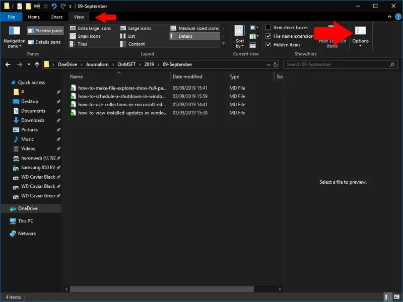Collapse the ribbon with chevron
403x302 pixels.
point(389,17)
